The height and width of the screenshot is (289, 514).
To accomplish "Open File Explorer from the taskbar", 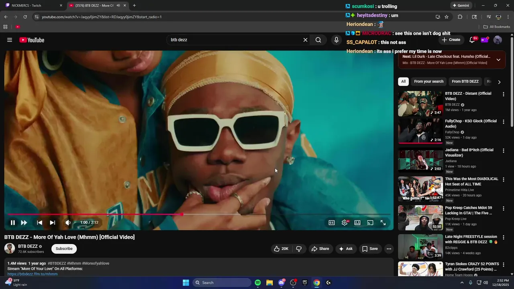I will click(269, 283).
